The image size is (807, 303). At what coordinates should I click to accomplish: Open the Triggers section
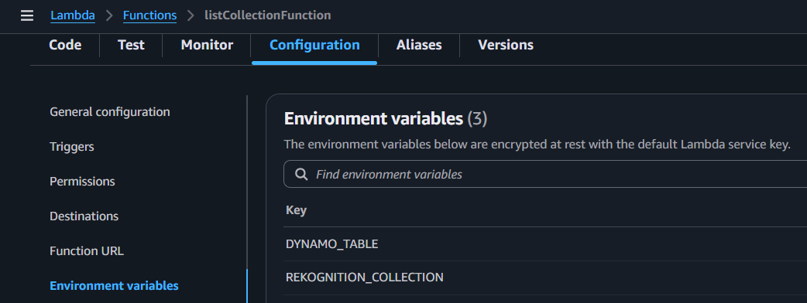pos(72,146)
